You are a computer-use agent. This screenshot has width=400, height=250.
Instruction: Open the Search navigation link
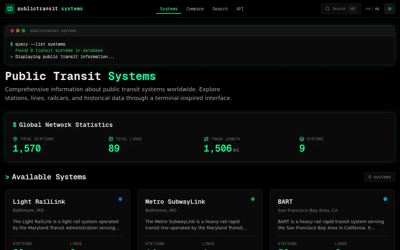tap(220, 9)
